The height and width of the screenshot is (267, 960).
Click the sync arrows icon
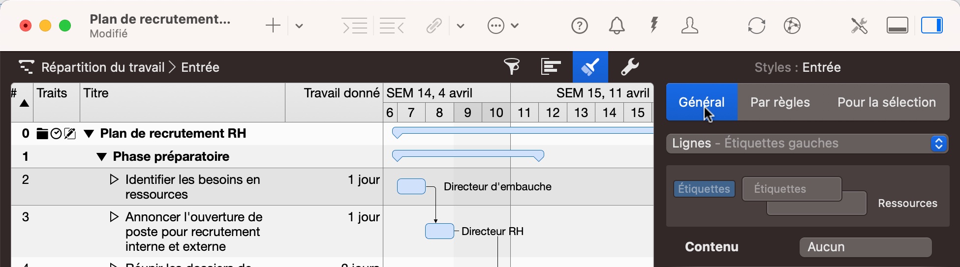pyautogui.click(x=756, y=26)
